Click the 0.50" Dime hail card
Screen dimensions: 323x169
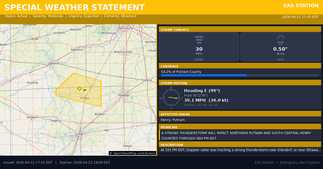click(x=280, y=47)
